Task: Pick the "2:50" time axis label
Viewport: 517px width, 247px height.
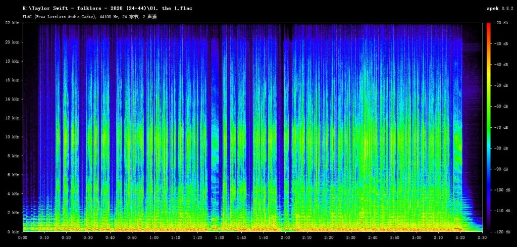Action: [395, 237]
